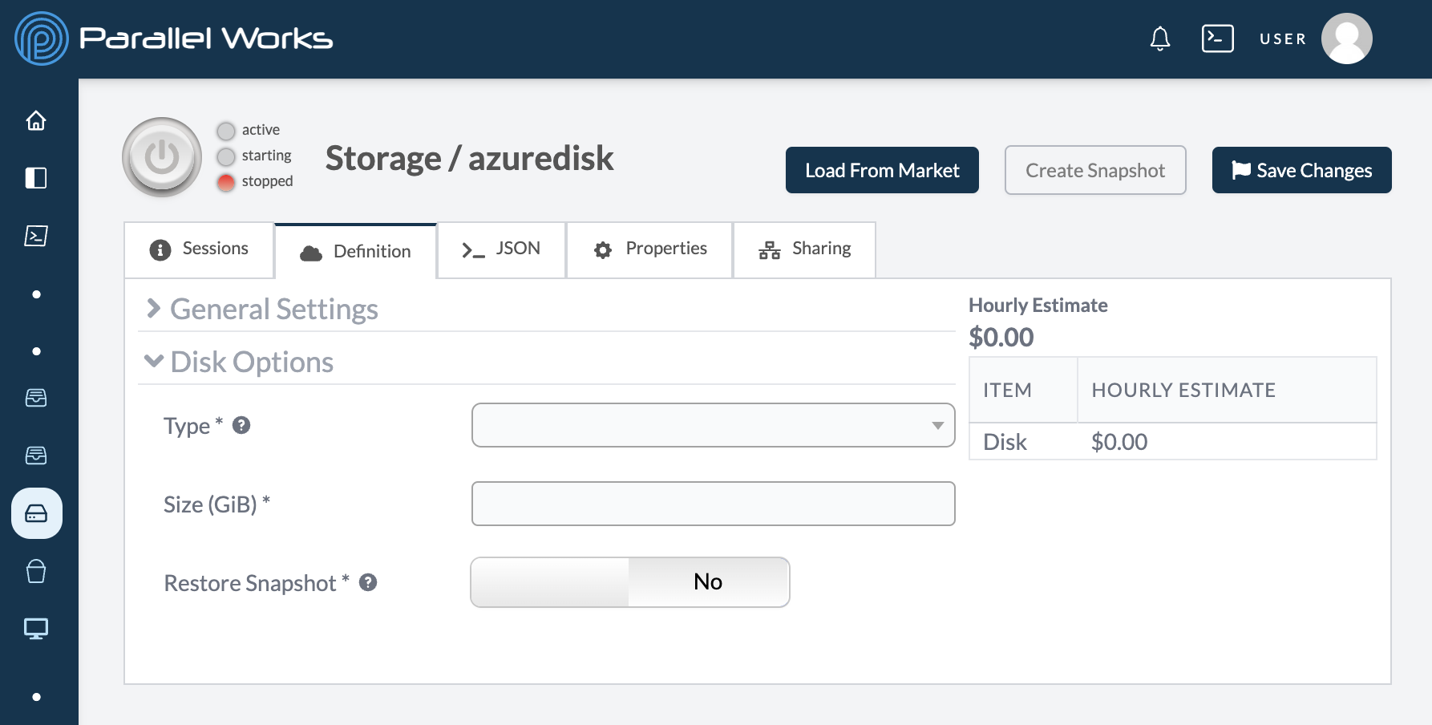
Task: Open notifications bell
Action: 1160,38
